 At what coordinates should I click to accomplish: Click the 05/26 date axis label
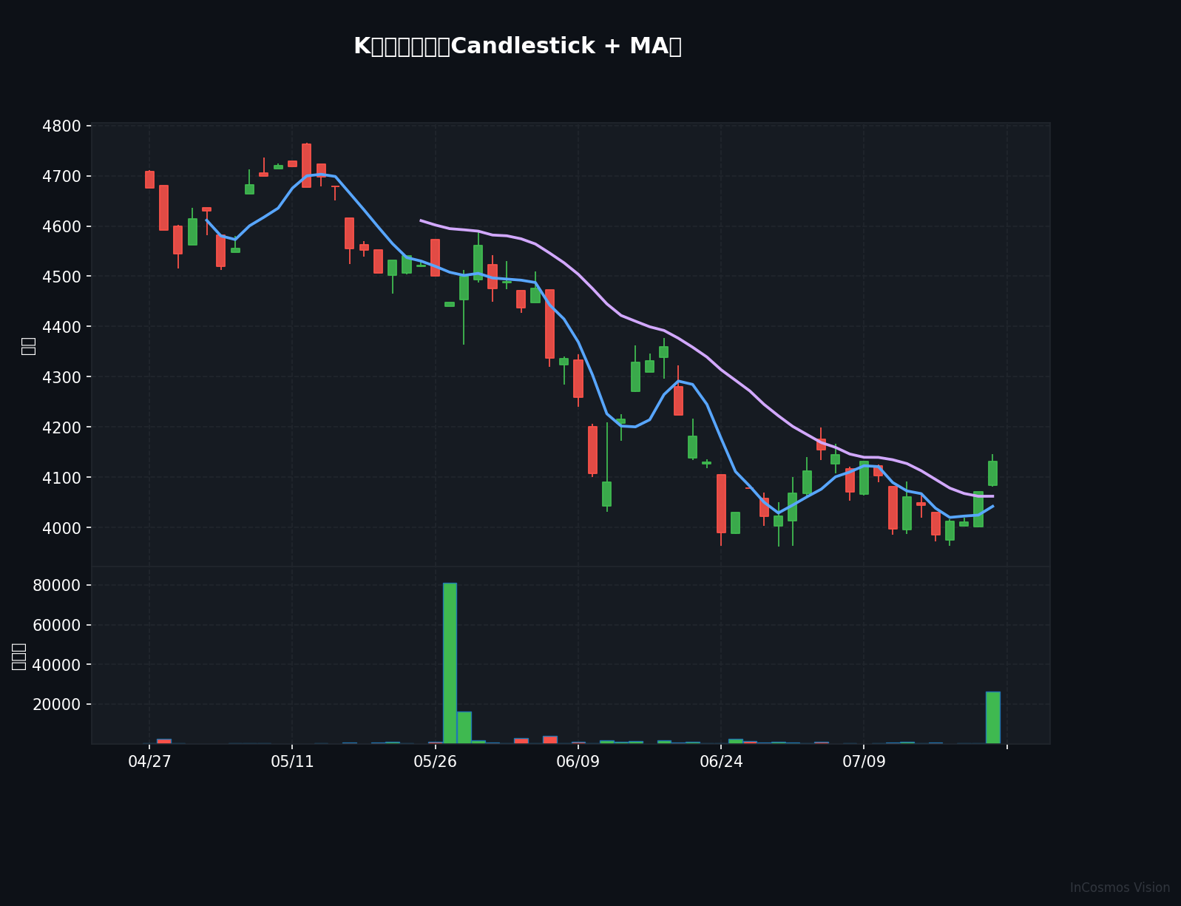(436, 762)
